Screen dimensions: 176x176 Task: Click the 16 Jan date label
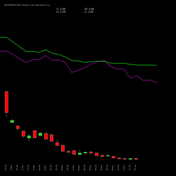tap(135, 167)
